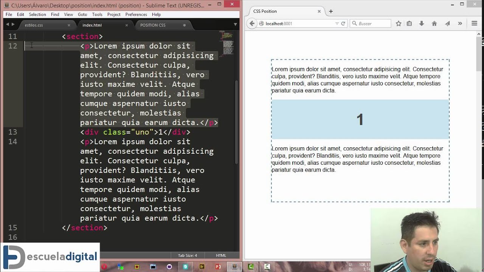Viewport: 484px width, 272px height.
Task: Click the search magnifier in Buscar box
Action: 354,23
